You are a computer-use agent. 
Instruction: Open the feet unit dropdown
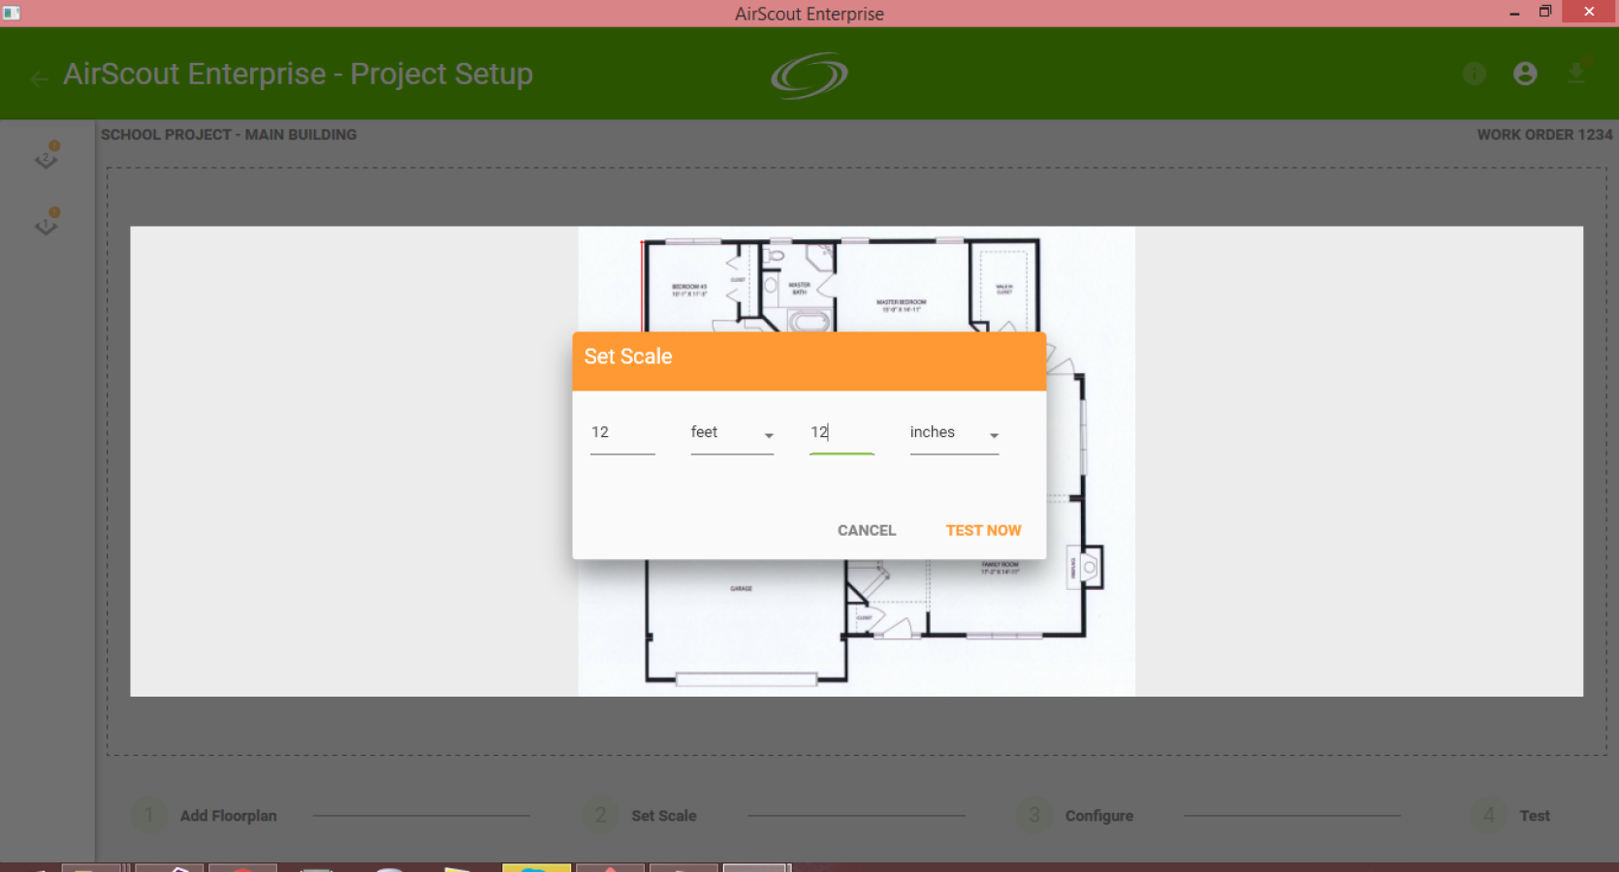click(732, 433)
